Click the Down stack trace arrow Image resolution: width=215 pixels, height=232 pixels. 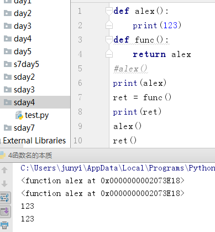click(x=4, y=184)
